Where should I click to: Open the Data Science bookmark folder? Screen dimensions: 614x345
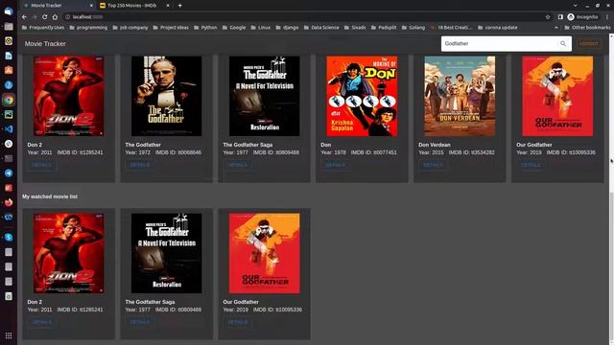[321, 28]
